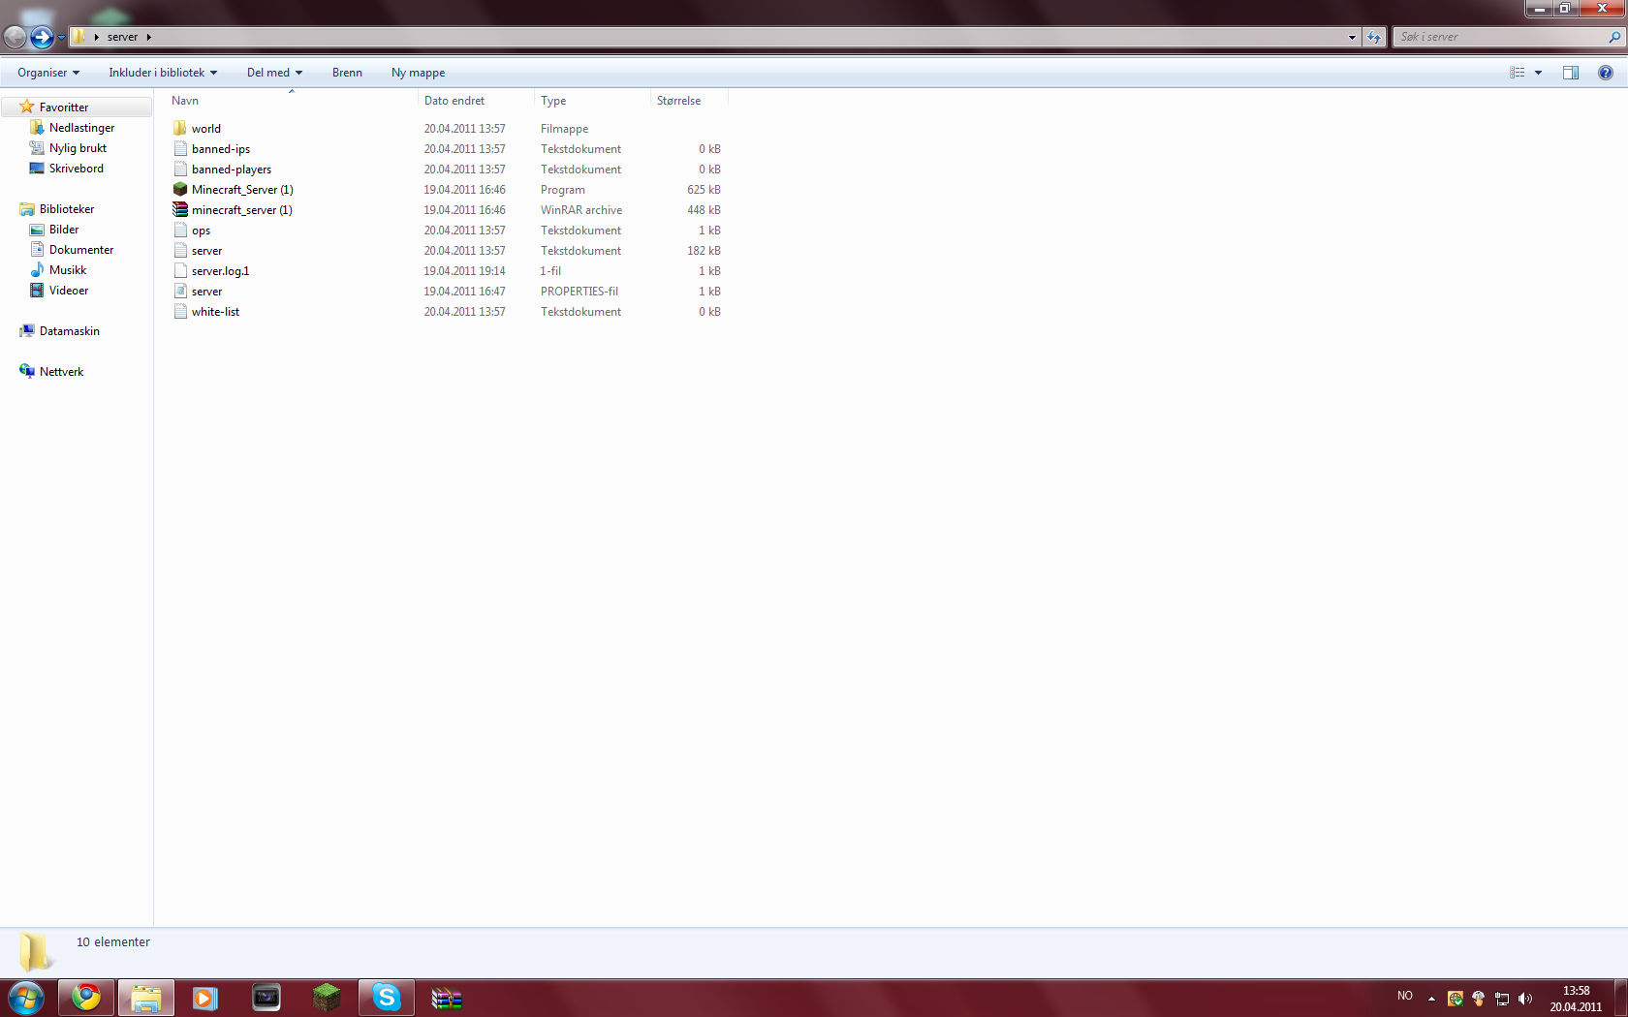
Task: Click the banned-players file icon
Action: 180,169
